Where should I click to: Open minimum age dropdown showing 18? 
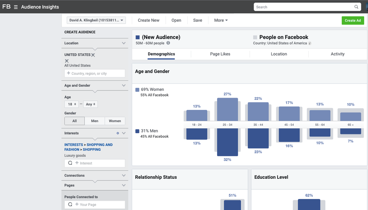coord(71,104)
